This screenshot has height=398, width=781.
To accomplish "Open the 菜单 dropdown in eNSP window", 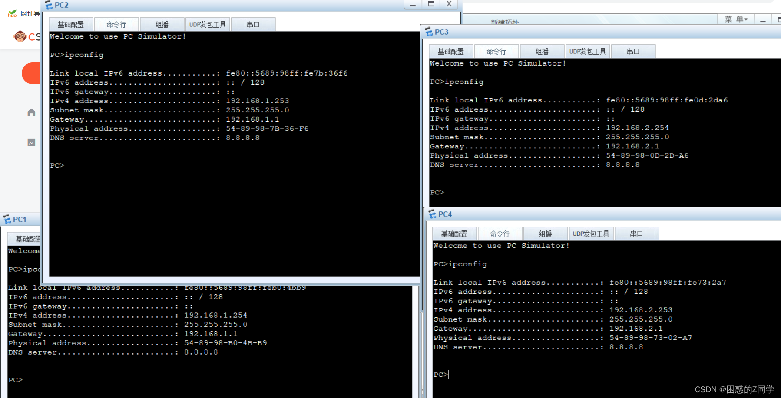I will (x=736, y=19).
